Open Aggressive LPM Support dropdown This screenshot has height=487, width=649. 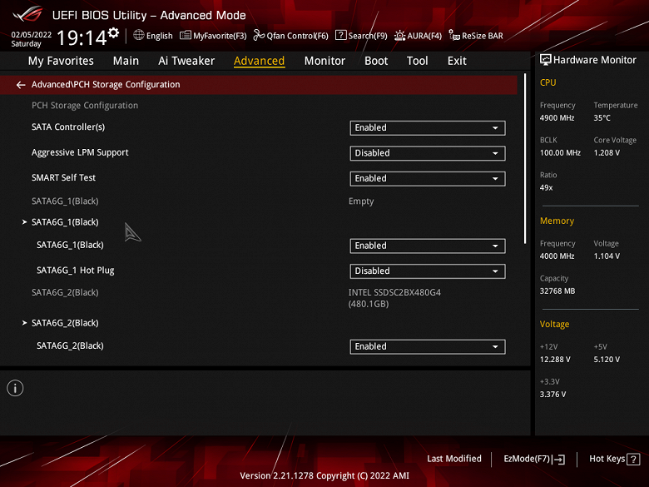(x=428, y=153)
